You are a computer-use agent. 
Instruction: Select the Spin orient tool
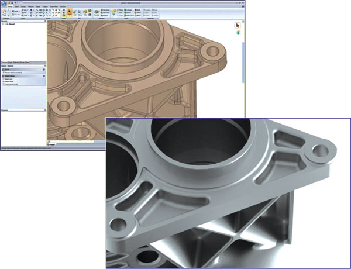click(24, 10)
